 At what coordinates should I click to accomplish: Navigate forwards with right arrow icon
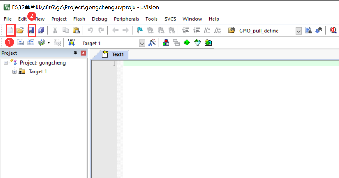(126, 30)
